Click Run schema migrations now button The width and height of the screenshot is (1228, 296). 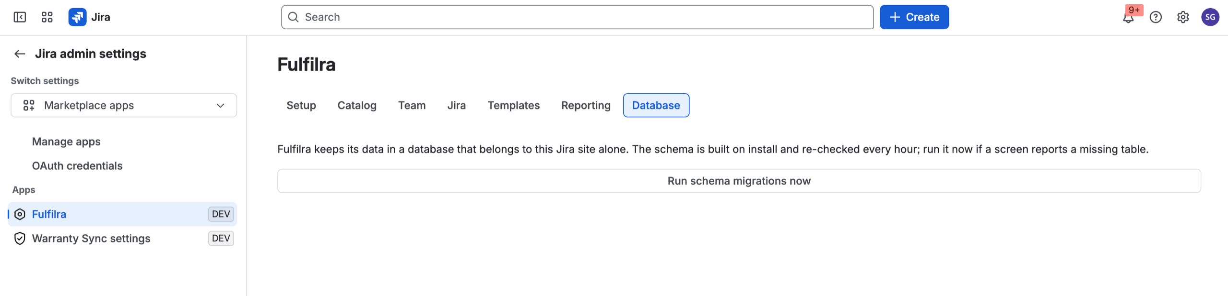point(739,181)
